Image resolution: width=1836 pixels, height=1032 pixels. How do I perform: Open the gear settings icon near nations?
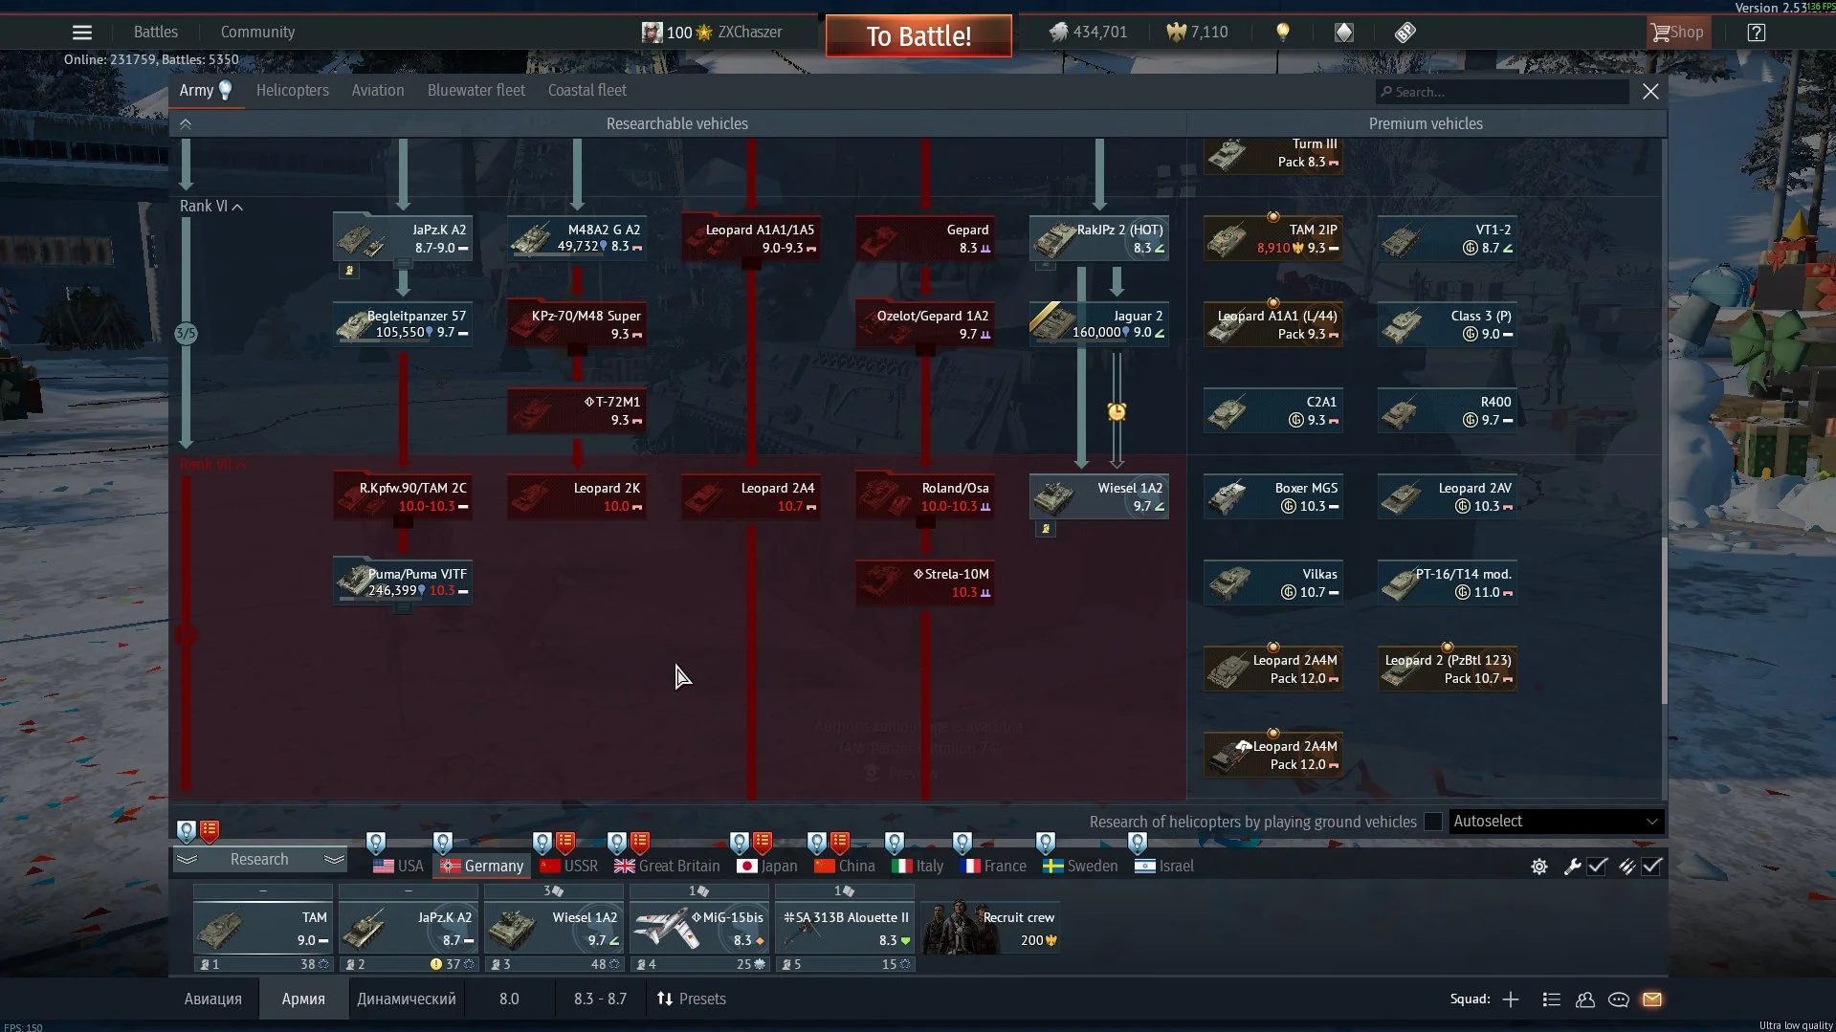(x=1538, y=867)
